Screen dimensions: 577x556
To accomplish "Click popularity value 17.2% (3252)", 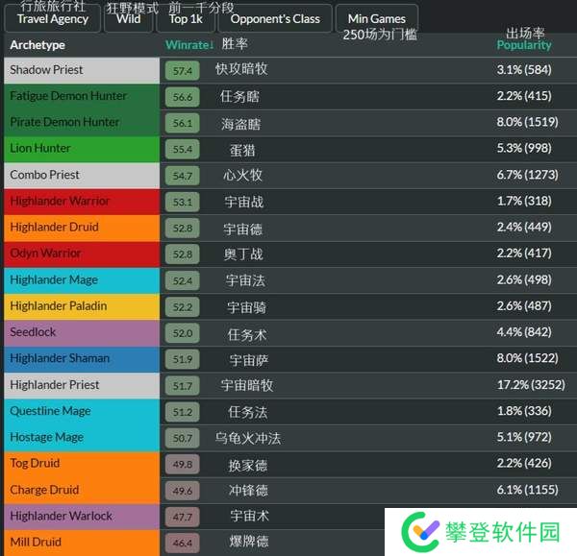I will coord(531,385).
